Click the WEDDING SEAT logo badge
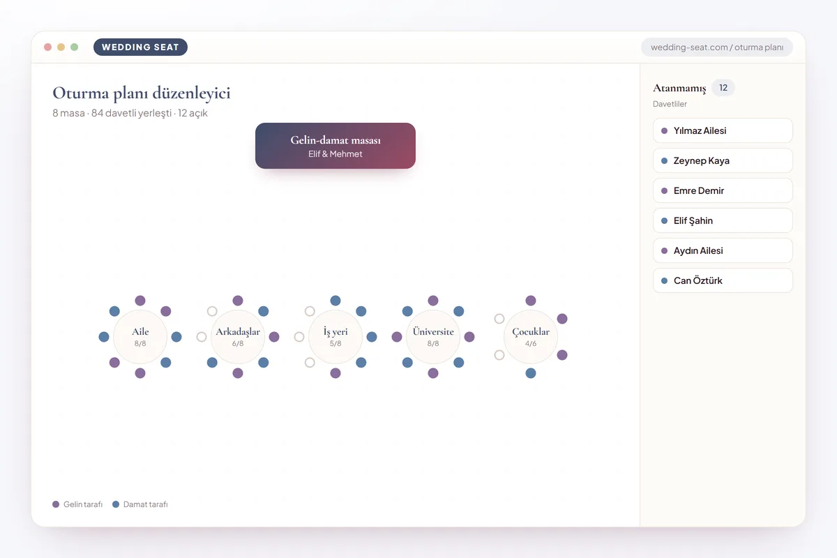The width and height of the screenshot is (837, 558). click(140, 47)
